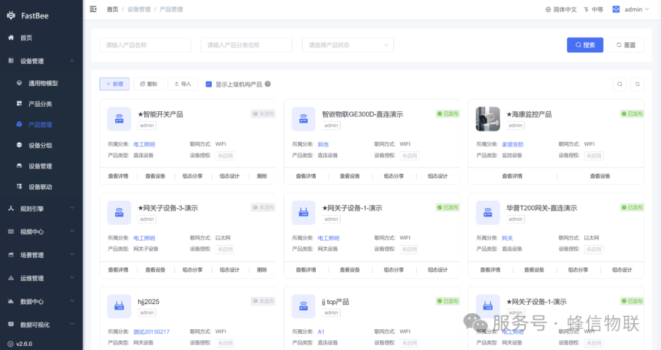
Task: Go to 首页 in the breadcrumb
Action: (x=113, y=9)
